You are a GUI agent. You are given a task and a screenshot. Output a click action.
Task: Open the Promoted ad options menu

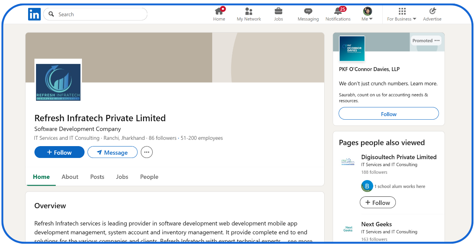pos(437,41)
